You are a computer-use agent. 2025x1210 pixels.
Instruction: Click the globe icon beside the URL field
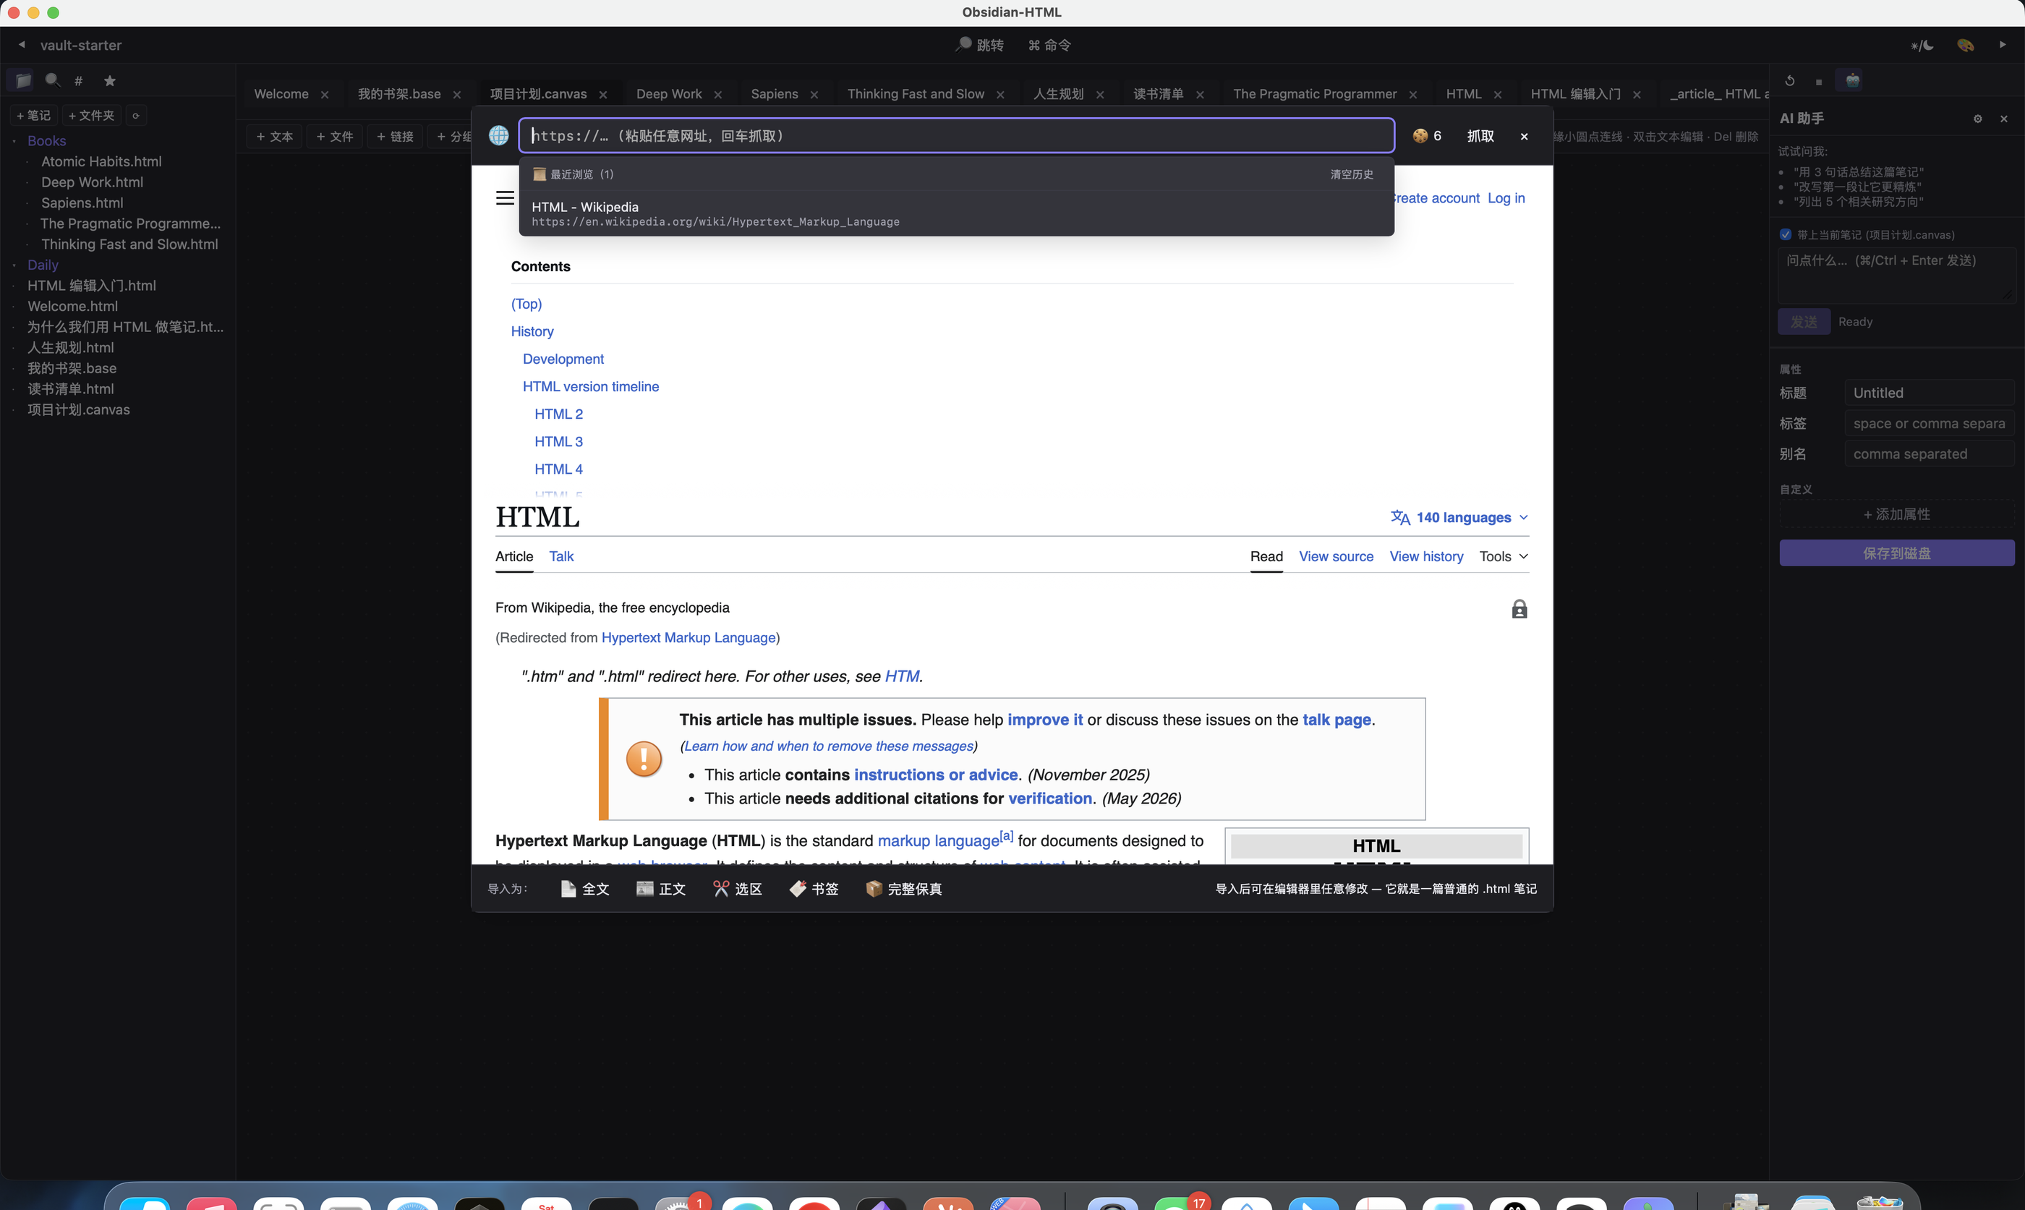[x=499, y=135]
